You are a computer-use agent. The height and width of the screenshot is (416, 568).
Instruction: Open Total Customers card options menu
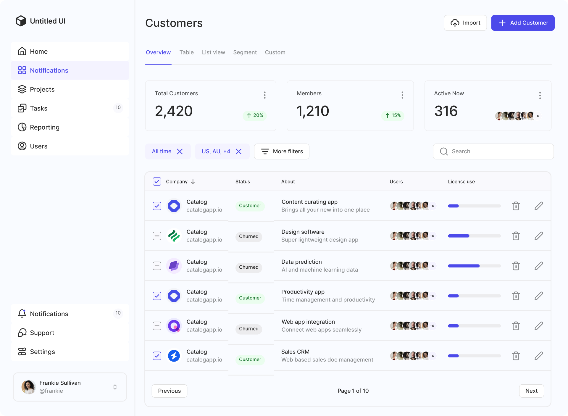tap(264, 95)
